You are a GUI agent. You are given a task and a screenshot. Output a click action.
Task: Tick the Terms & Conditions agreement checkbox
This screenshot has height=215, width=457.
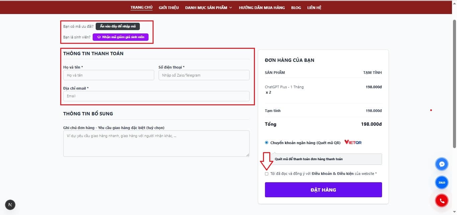coord(267,174)
